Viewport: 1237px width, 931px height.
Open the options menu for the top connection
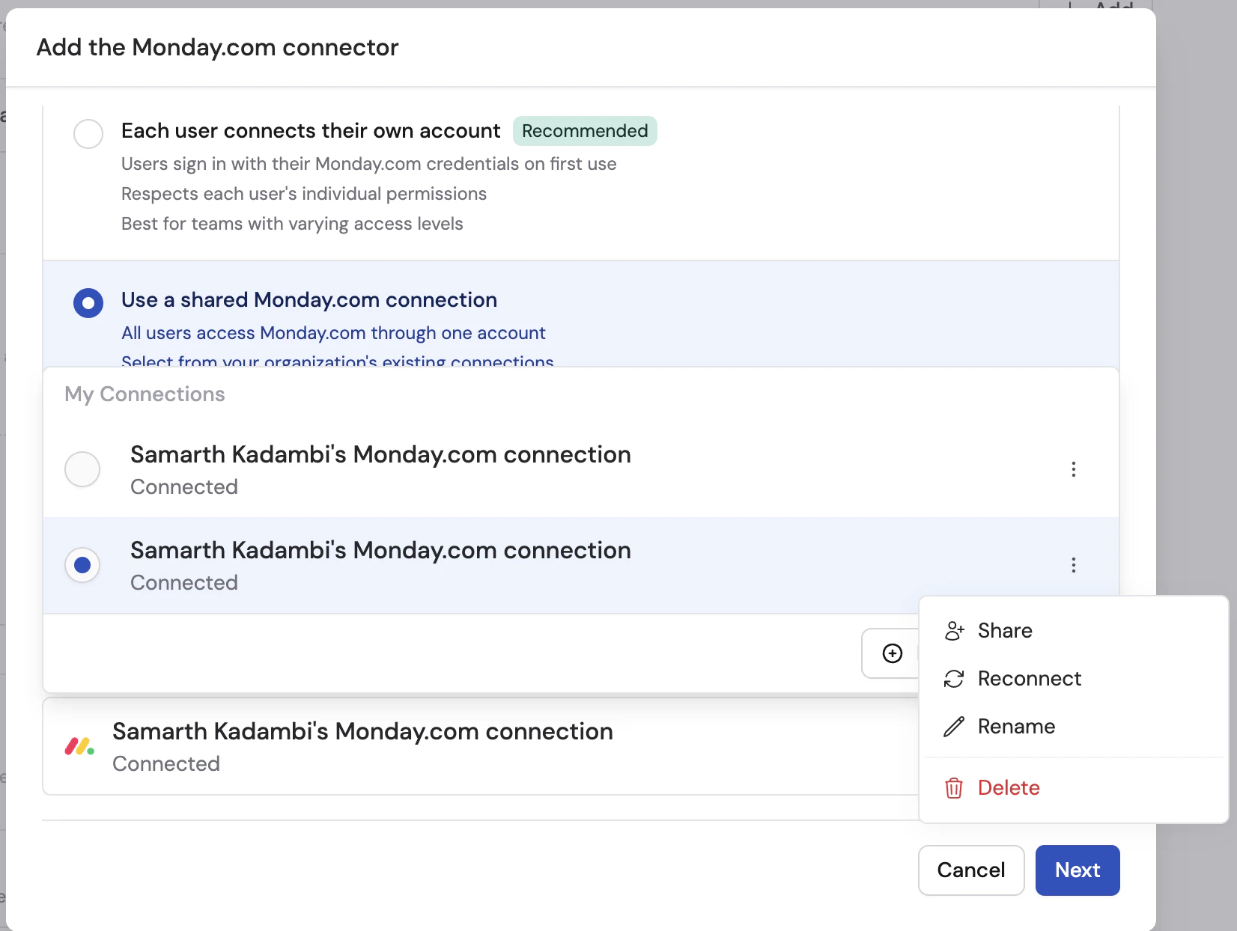[x=1074, y=469]
